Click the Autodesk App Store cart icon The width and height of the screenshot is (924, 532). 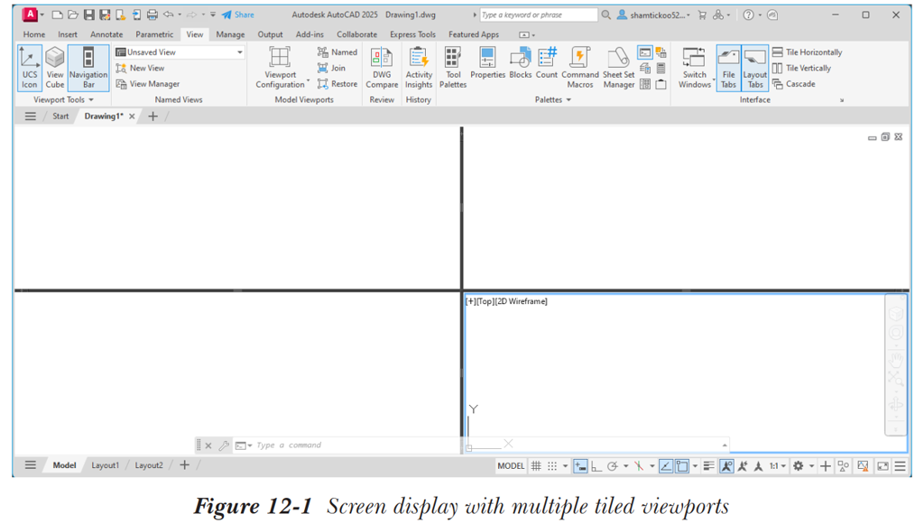coord(702,14)
